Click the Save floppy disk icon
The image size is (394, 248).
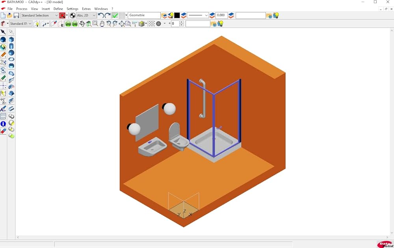click(x=16, y=15)
